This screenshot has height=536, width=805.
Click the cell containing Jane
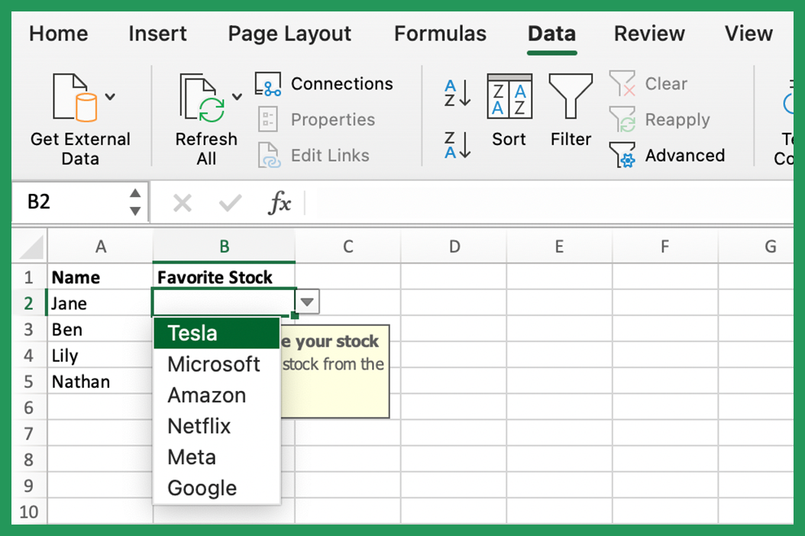[x=101, y=303]
